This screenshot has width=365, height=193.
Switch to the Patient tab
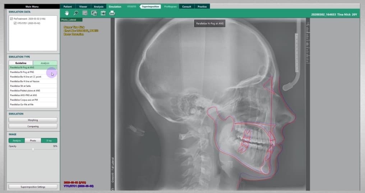(68, 6)
